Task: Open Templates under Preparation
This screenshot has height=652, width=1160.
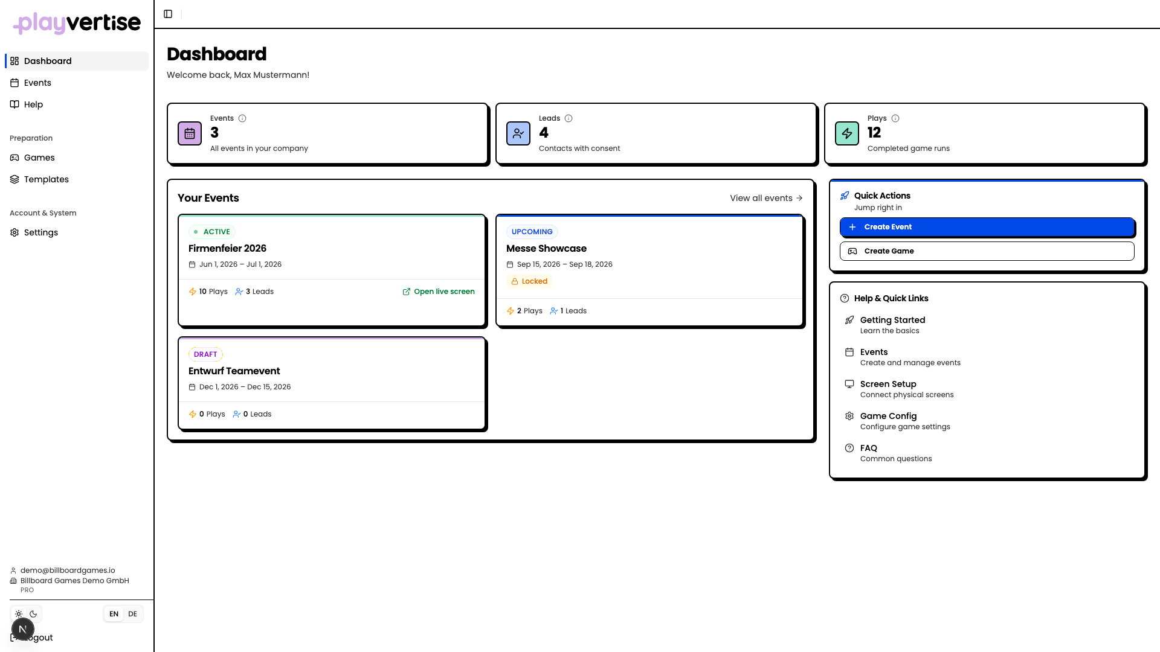Action: (x=77, y=179)
